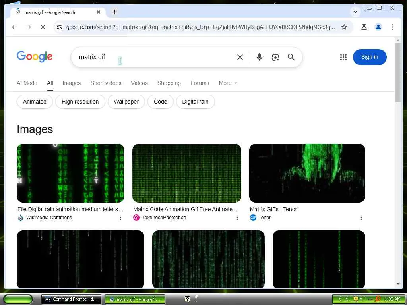Open the Short videos tab
407x305 pixels.
coord(106,83)
